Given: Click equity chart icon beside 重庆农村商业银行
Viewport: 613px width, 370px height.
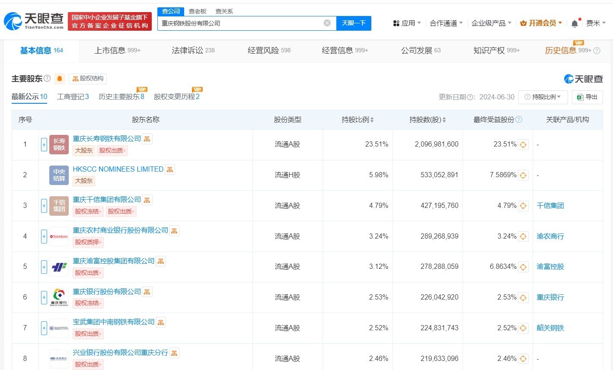Looking at the screenshot, I should point(174,230).
